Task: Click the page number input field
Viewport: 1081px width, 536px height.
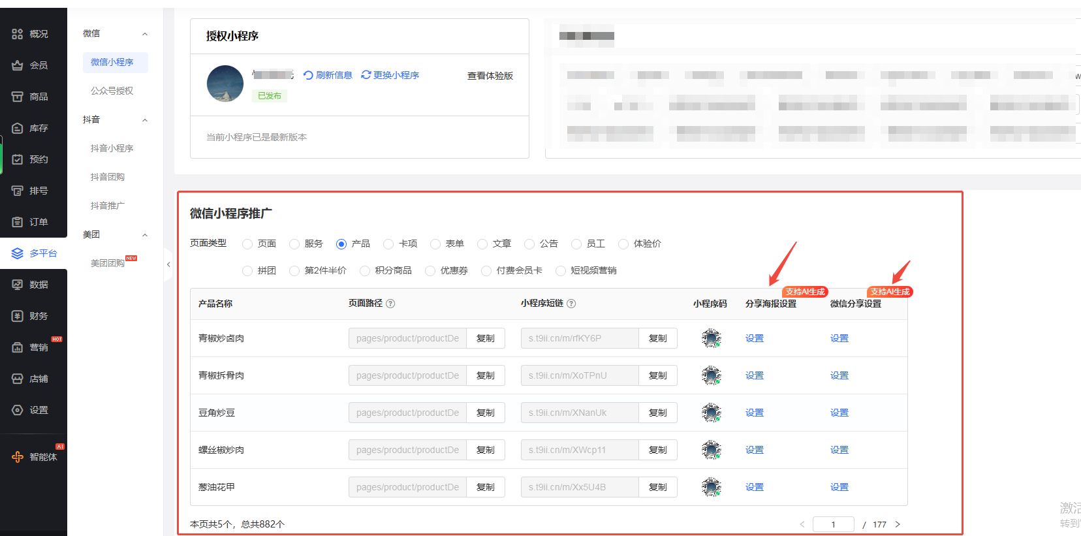Action: pos(833,524)
